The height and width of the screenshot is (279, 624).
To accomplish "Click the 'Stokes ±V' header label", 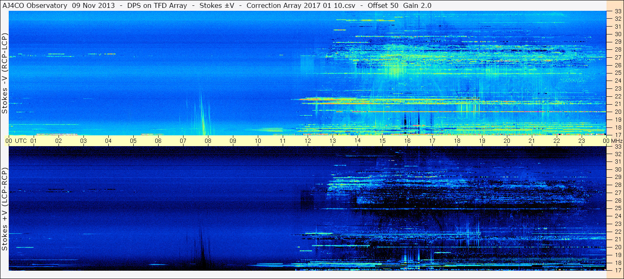I will [217, 5].
